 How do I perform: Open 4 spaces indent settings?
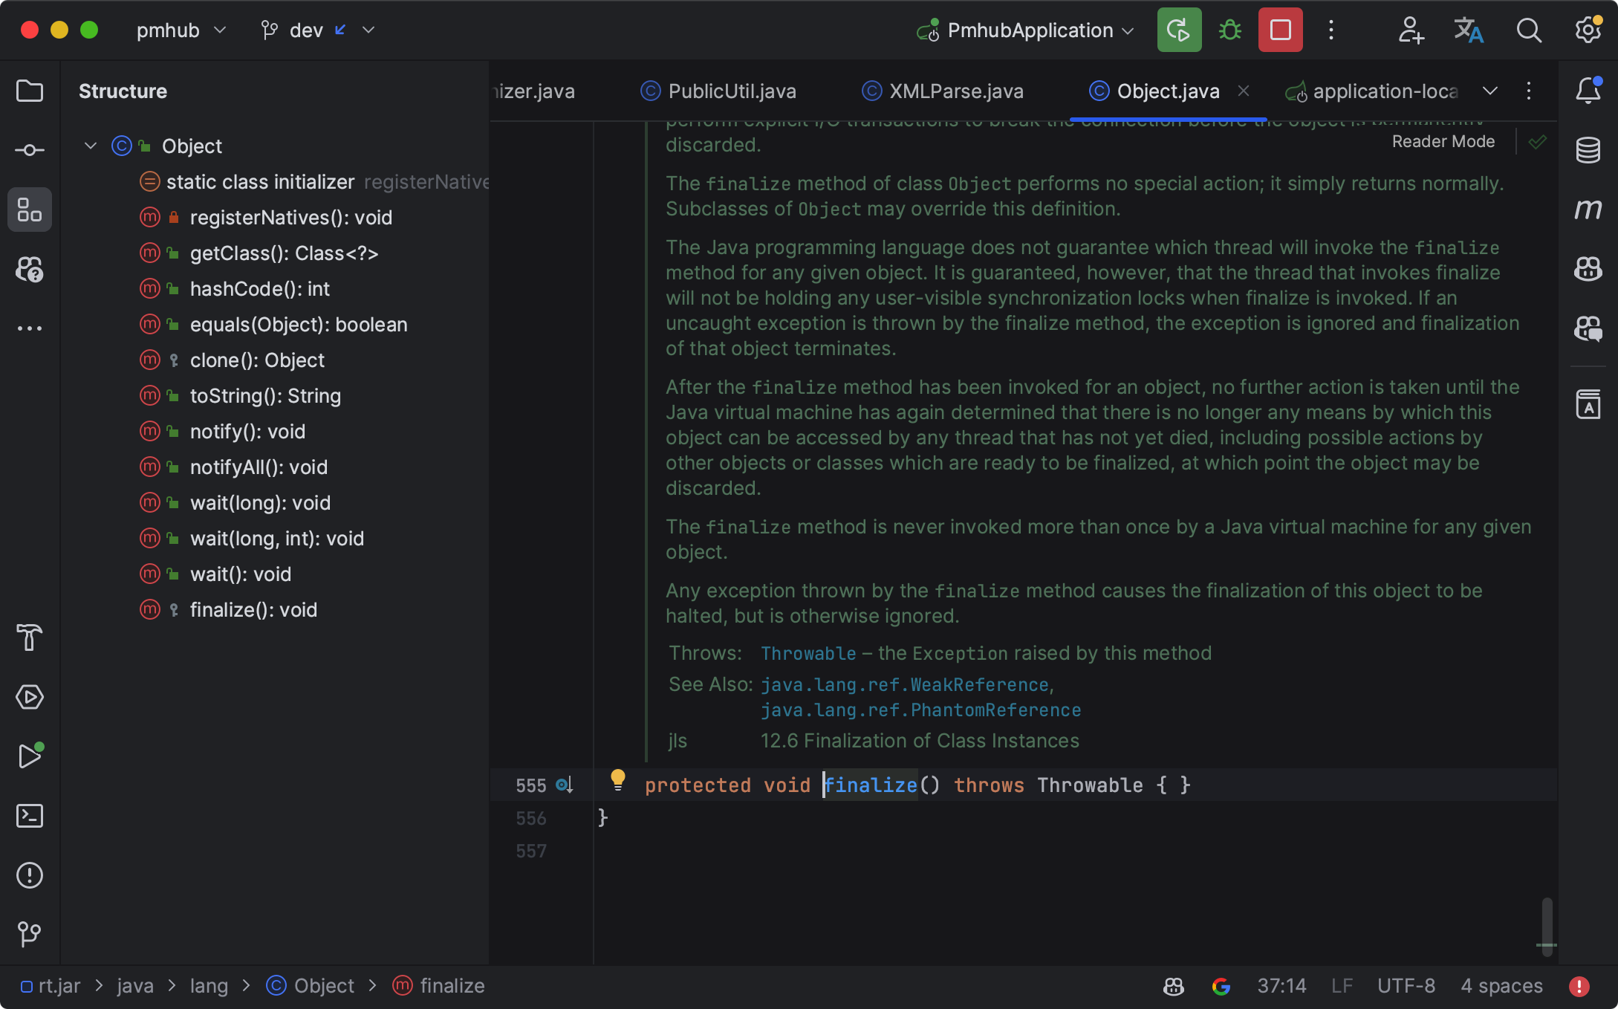pos(1501,986)
